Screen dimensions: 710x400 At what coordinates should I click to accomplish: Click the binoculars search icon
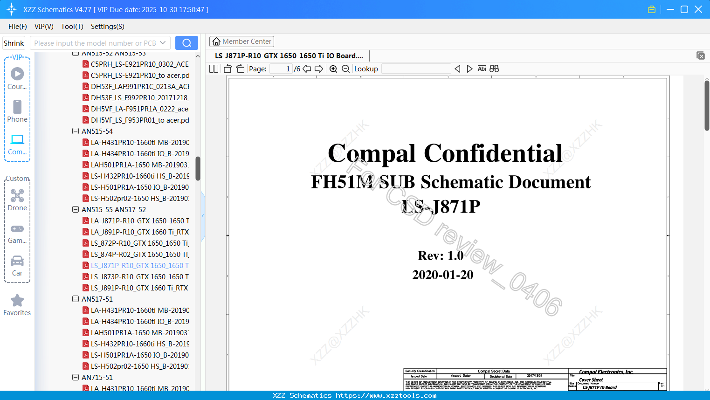click(x=494, y=69)
